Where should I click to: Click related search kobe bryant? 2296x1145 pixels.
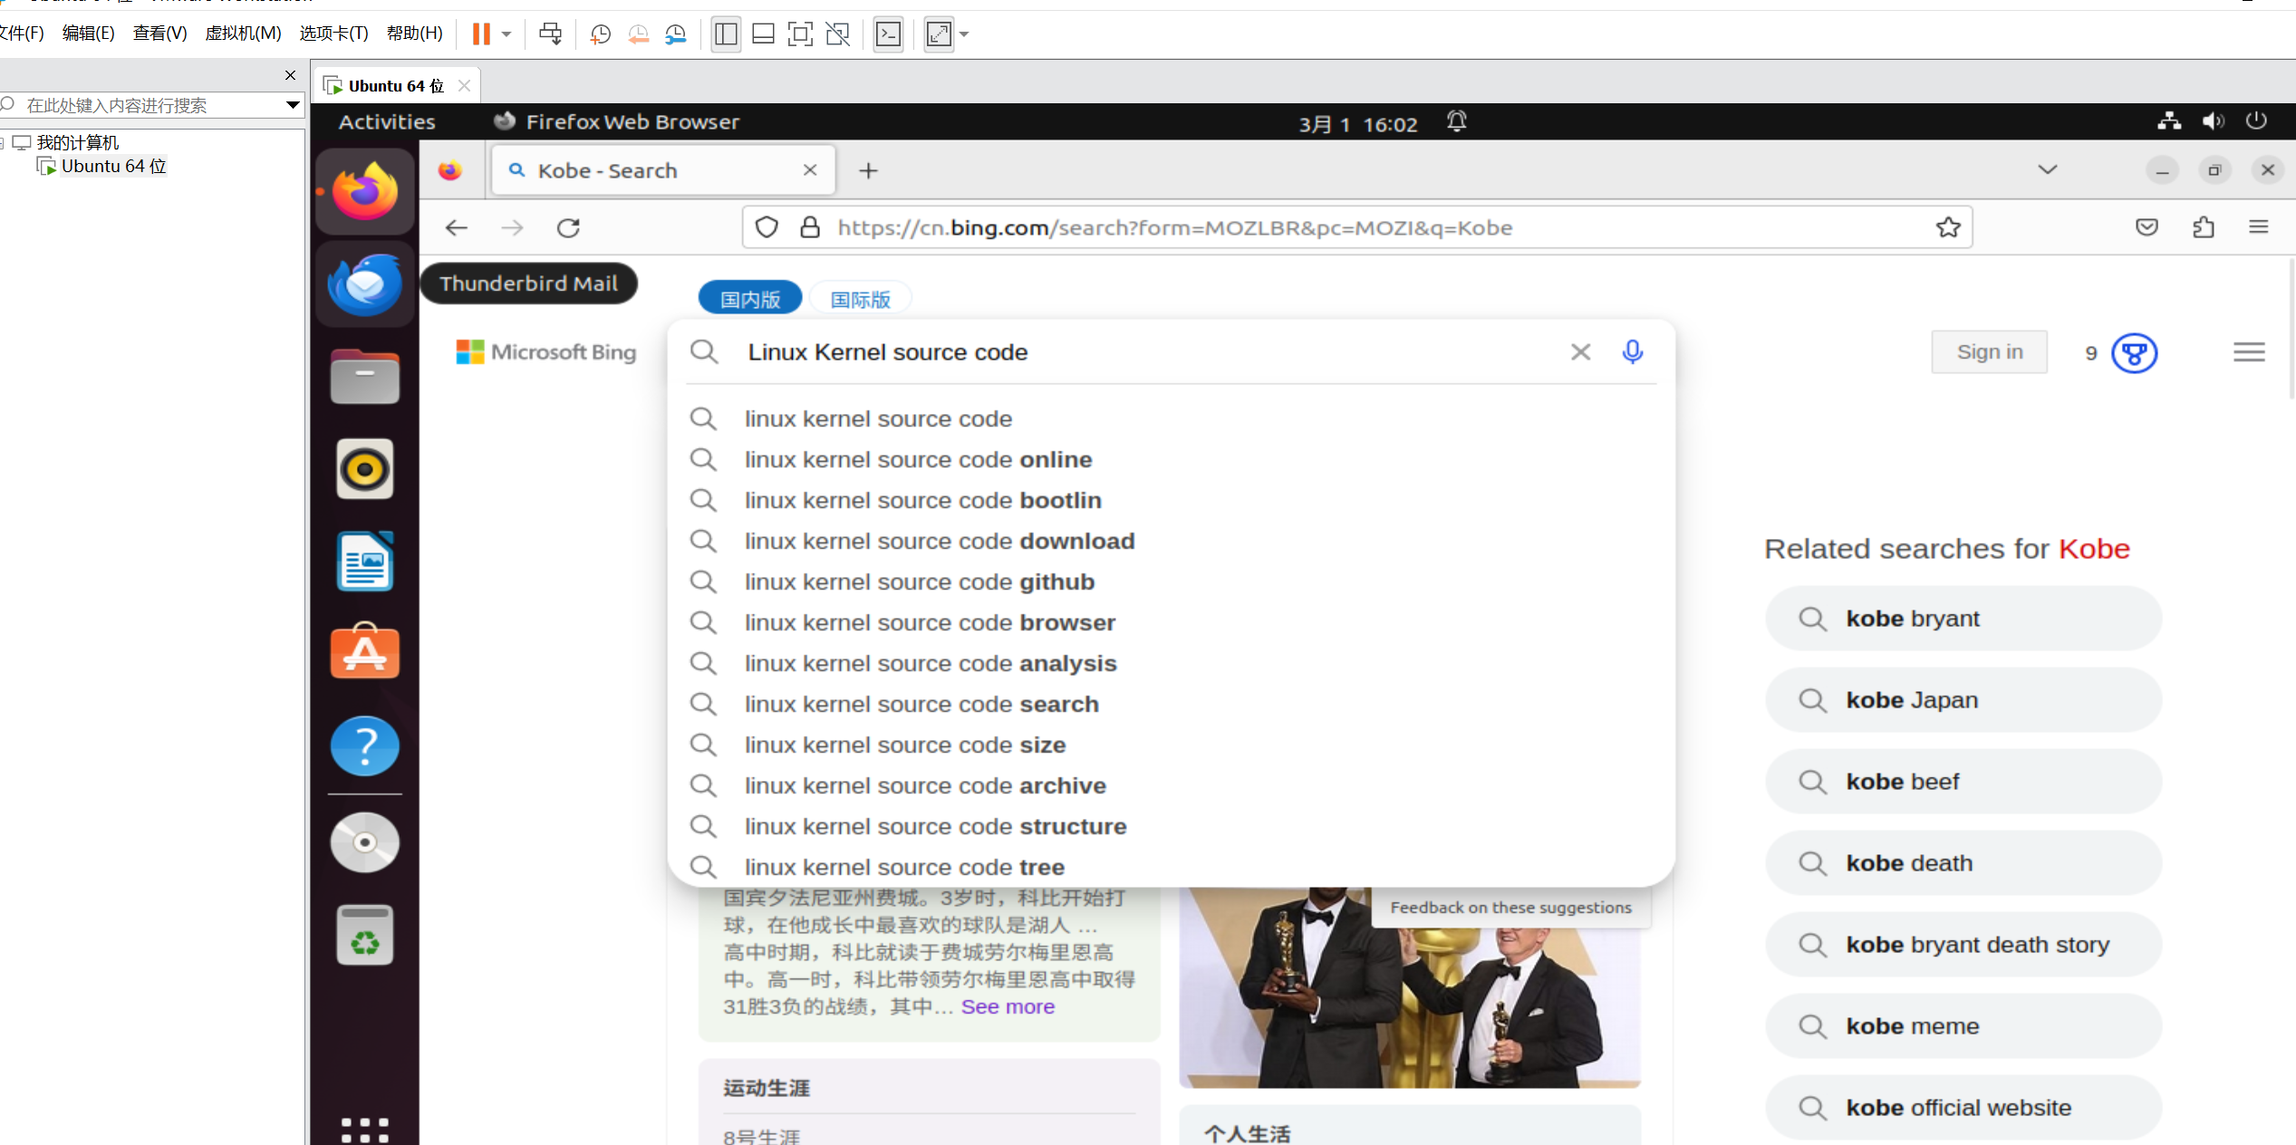coord(1964,619)
